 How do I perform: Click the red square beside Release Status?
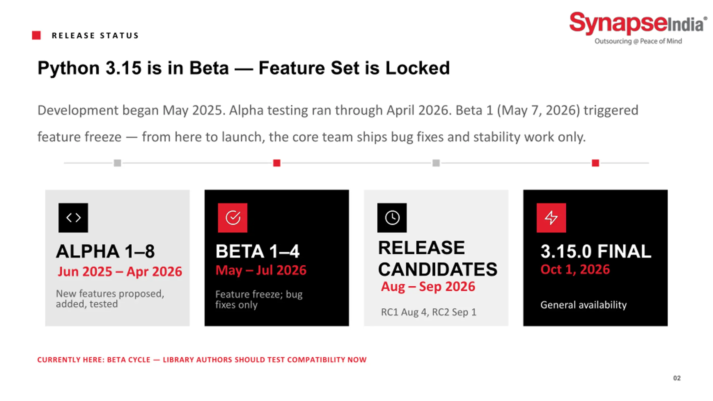[36, 35]
